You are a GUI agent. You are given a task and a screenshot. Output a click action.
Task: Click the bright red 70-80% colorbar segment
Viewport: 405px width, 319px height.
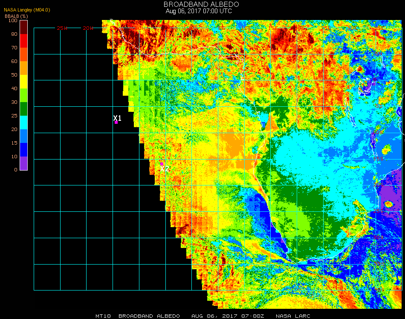point(24,41)
